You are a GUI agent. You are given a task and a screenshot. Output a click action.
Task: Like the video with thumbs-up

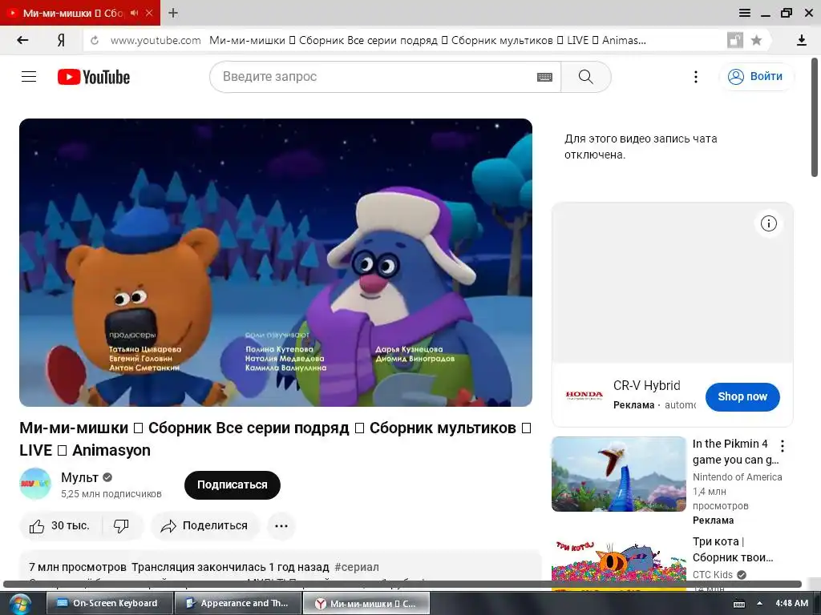pyautogui.click(x=59, y=525)
